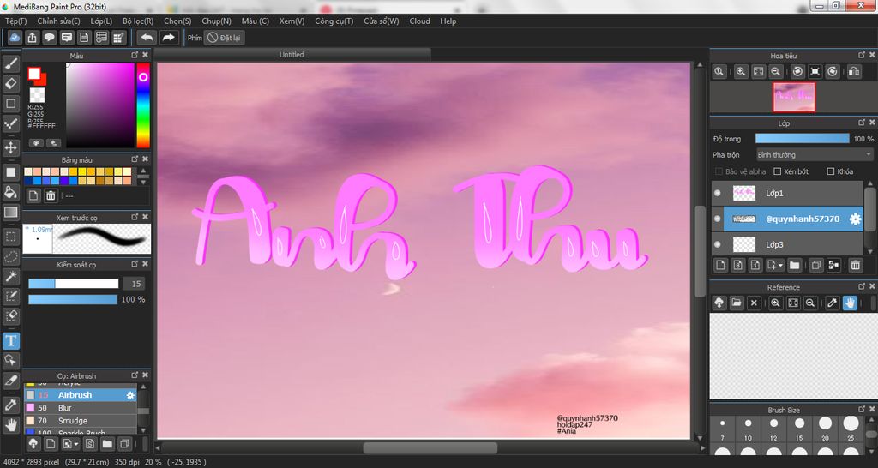Open the Cloud menu

[419, 21]
